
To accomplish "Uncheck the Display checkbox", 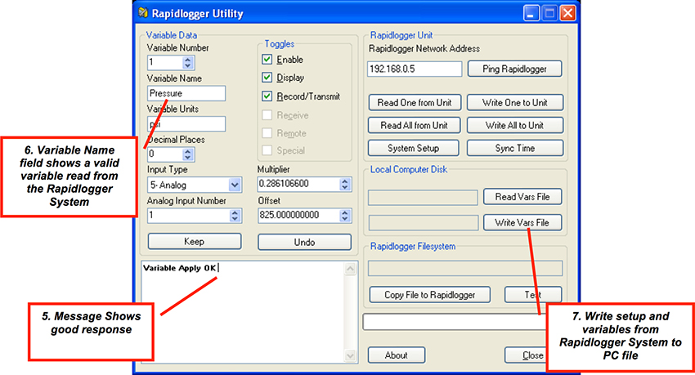I will pyautogui.click(x=267, y=78).
